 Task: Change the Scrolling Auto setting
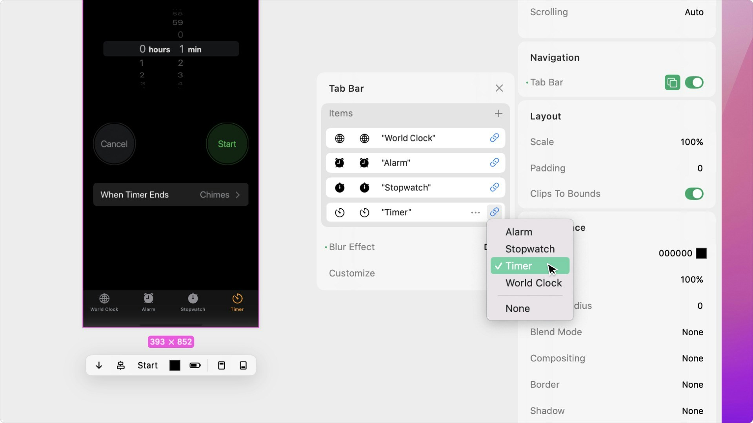(694, 12)
